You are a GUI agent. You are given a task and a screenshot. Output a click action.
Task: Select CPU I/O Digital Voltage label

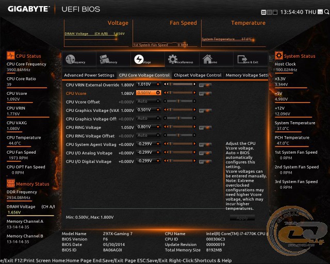(88, 162)
